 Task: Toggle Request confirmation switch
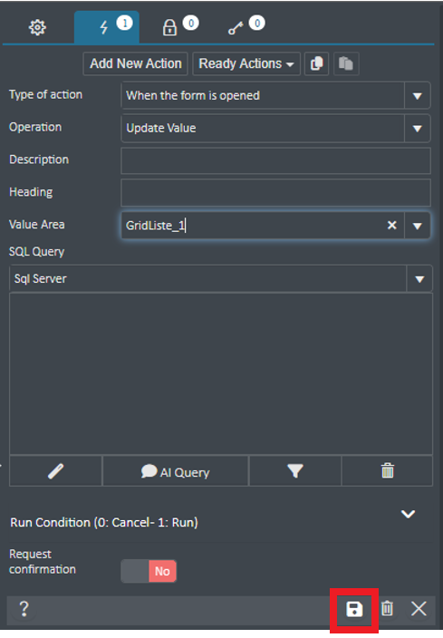coord(149,571)
